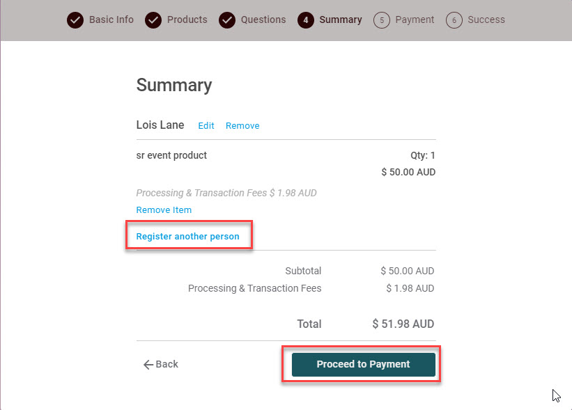This screenshot has width=572, height=410.
Task: Remove Lois Lane from the registration
Action: click(x=242, y=126)
